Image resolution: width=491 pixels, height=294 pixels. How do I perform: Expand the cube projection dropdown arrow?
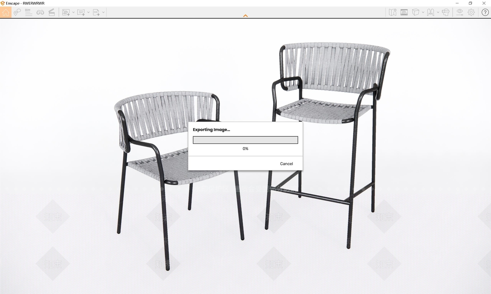pyautogui.click(x=423, y=12)
